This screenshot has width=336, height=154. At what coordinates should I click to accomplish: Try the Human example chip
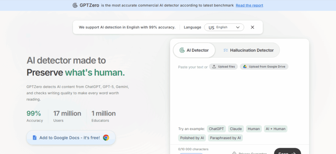click(x=254, y=129)
